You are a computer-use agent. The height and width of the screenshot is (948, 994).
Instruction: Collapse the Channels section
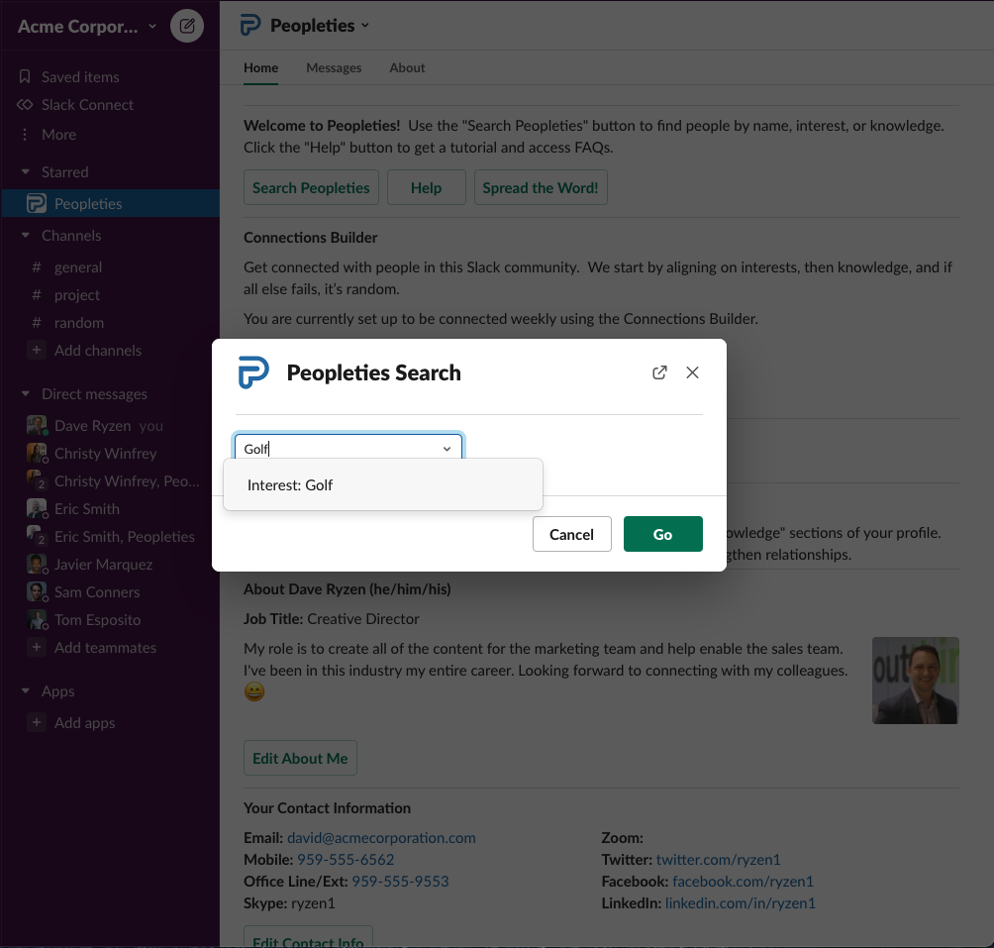(26, 235)
